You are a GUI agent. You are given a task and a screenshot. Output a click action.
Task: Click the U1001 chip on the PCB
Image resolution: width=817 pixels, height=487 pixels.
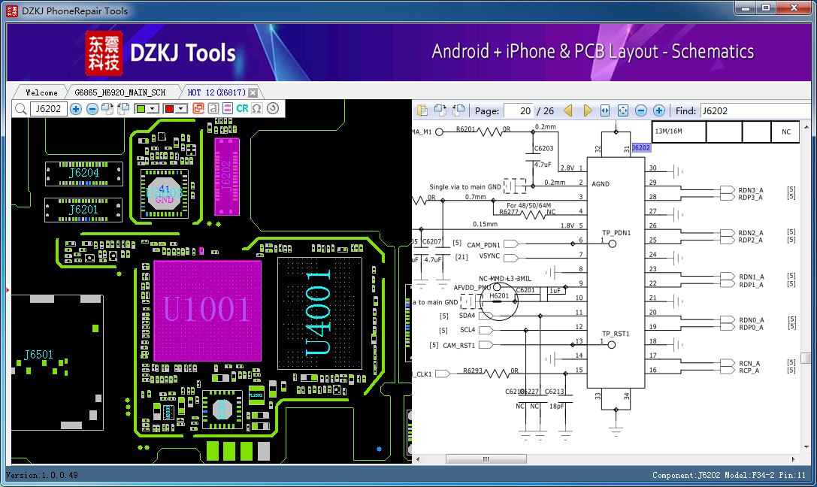[207, 310]
